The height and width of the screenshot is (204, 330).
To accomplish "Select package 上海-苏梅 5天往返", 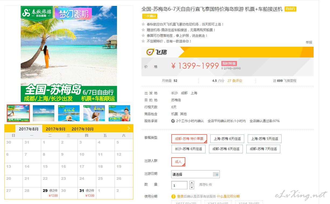I will coord(265,139).
